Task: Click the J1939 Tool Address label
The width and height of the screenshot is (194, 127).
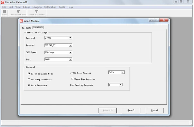Action: point(80,73)
